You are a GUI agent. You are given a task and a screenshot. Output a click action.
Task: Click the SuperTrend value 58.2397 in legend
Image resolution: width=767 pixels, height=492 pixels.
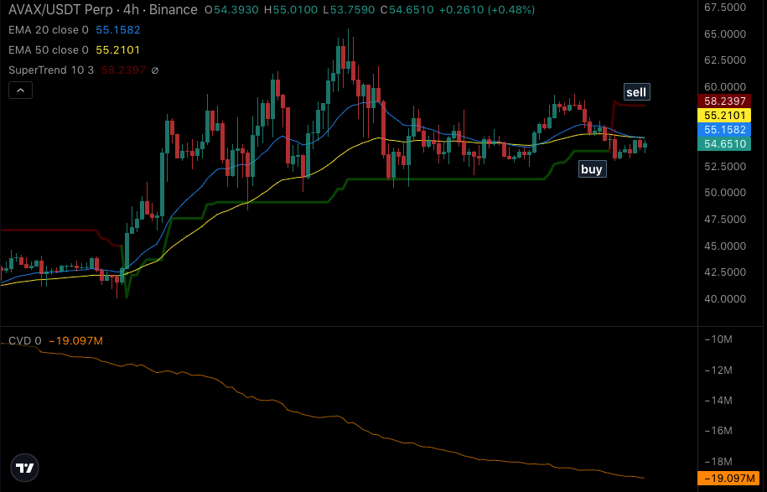[x=123, y=70]
